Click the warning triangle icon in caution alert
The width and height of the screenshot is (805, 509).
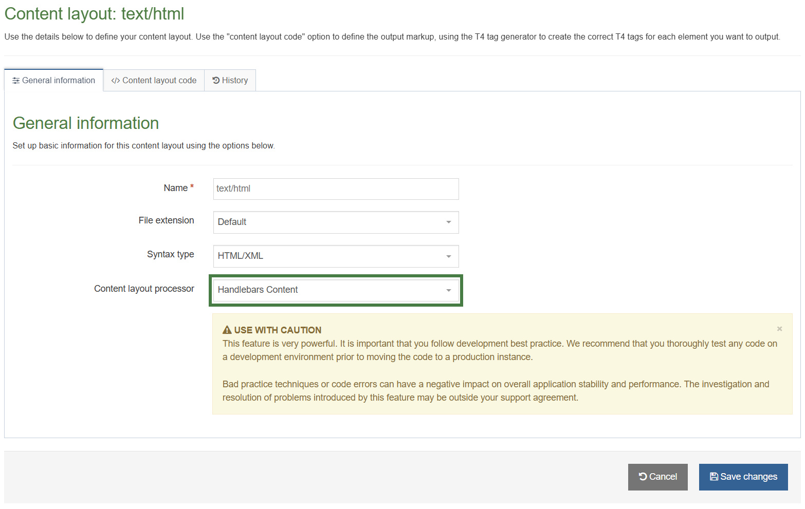point(227,330)
